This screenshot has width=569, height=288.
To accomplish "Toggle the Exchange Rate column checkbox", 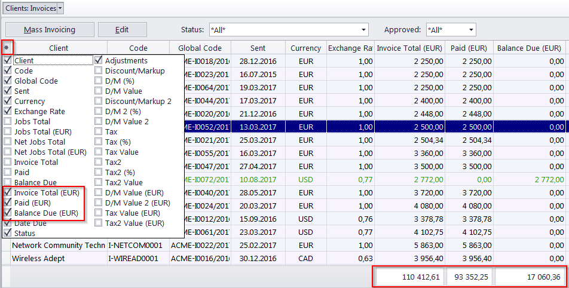I will click(7, 111).
